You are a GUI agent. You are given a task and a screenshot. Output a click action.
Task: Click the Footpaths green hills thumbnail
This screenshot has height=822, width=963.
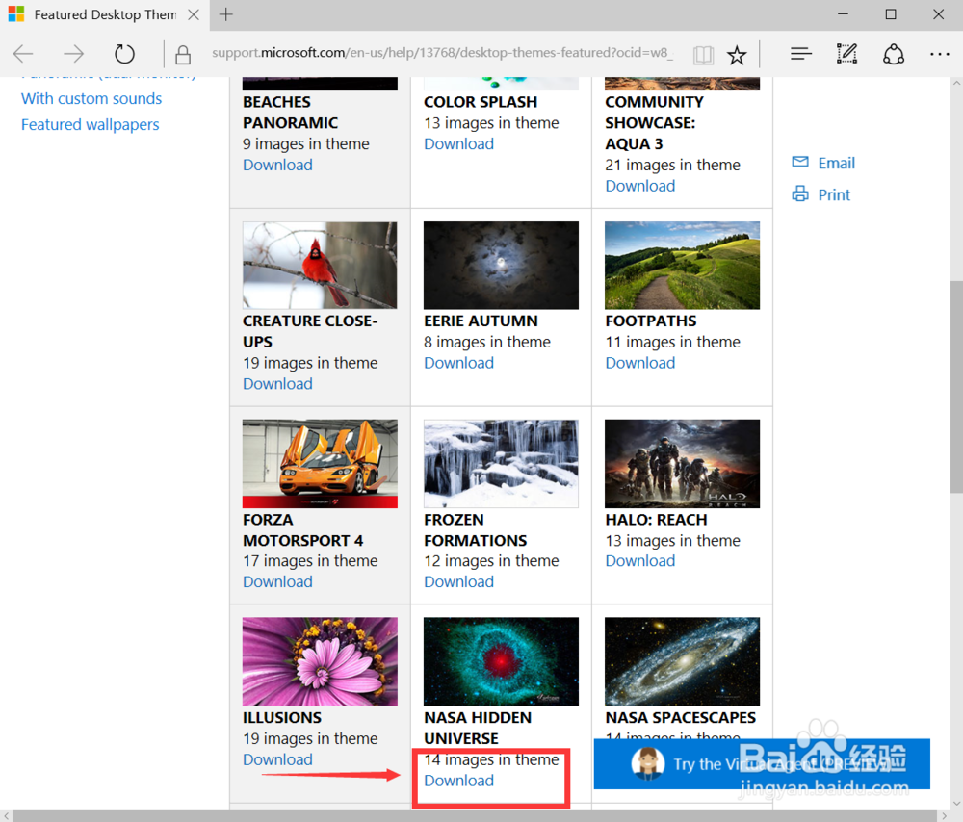point(683,266)
